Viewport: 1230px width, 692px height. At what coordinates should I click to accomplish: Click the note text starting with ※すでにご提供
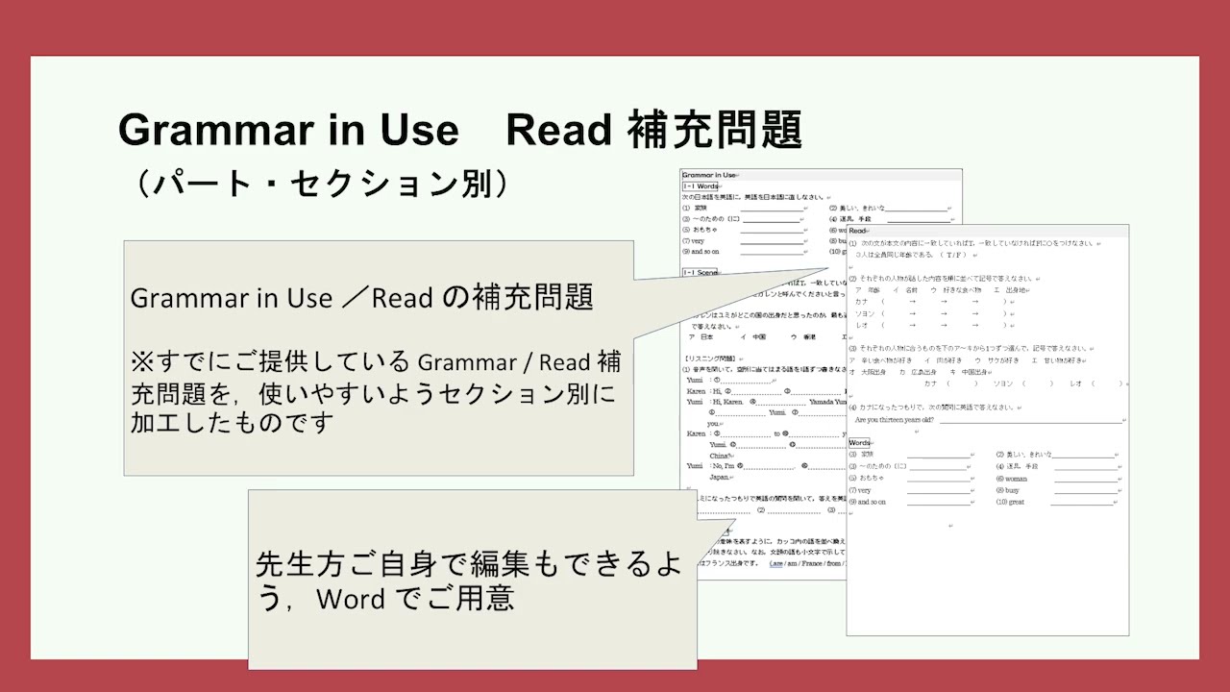376,392
